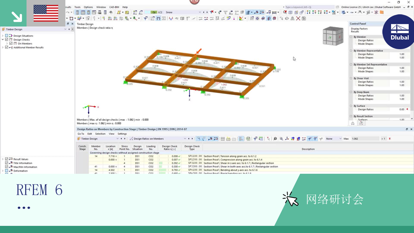This screenshot has height=233, width=414.
Task: Click the color scale result icon
Action: pos(241,19)
